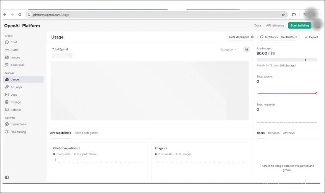Expand the Group by dropdown
Image resolution: width=325 pixels, height=193 pixels.
point(228,49)
